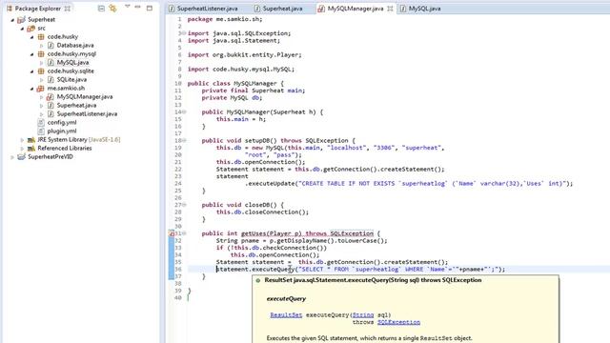Collapse the Superheat project node
Image resolution: width=610 pixels, height=343 pixels.
(12, 19)
